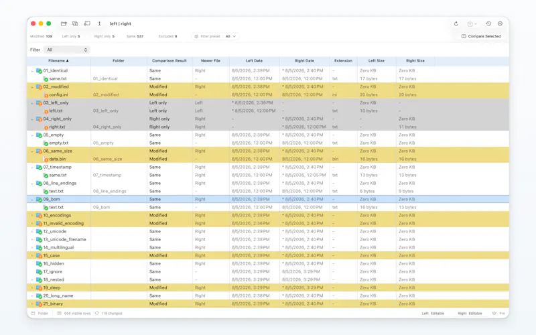Screen dimensions: 536x335
Task: Click folder icon of 21_binary
Action: (39, 304)
